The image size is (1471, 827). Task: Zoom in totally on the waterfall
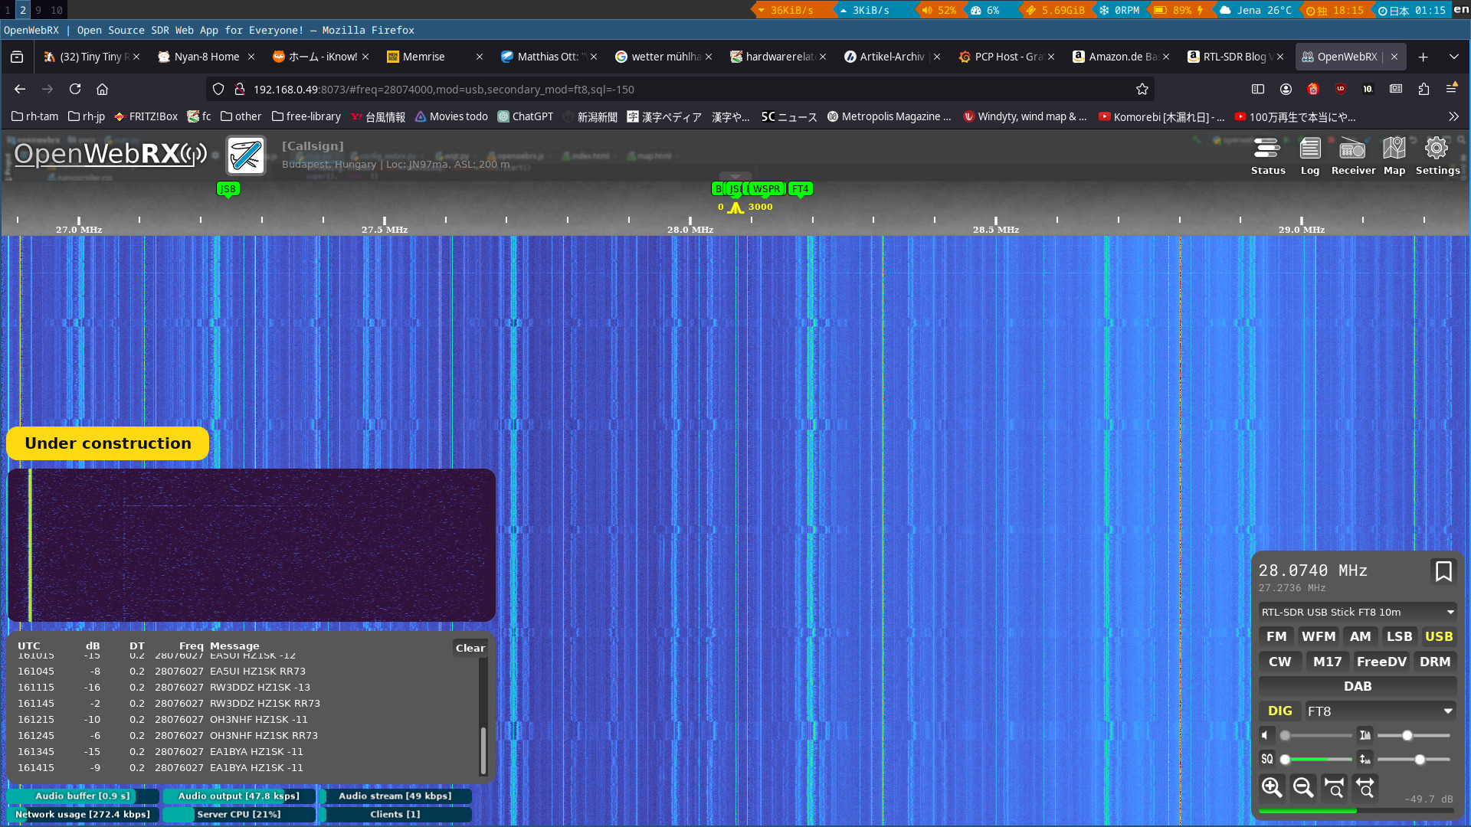pyautogui.click(x=1335, y=787)
